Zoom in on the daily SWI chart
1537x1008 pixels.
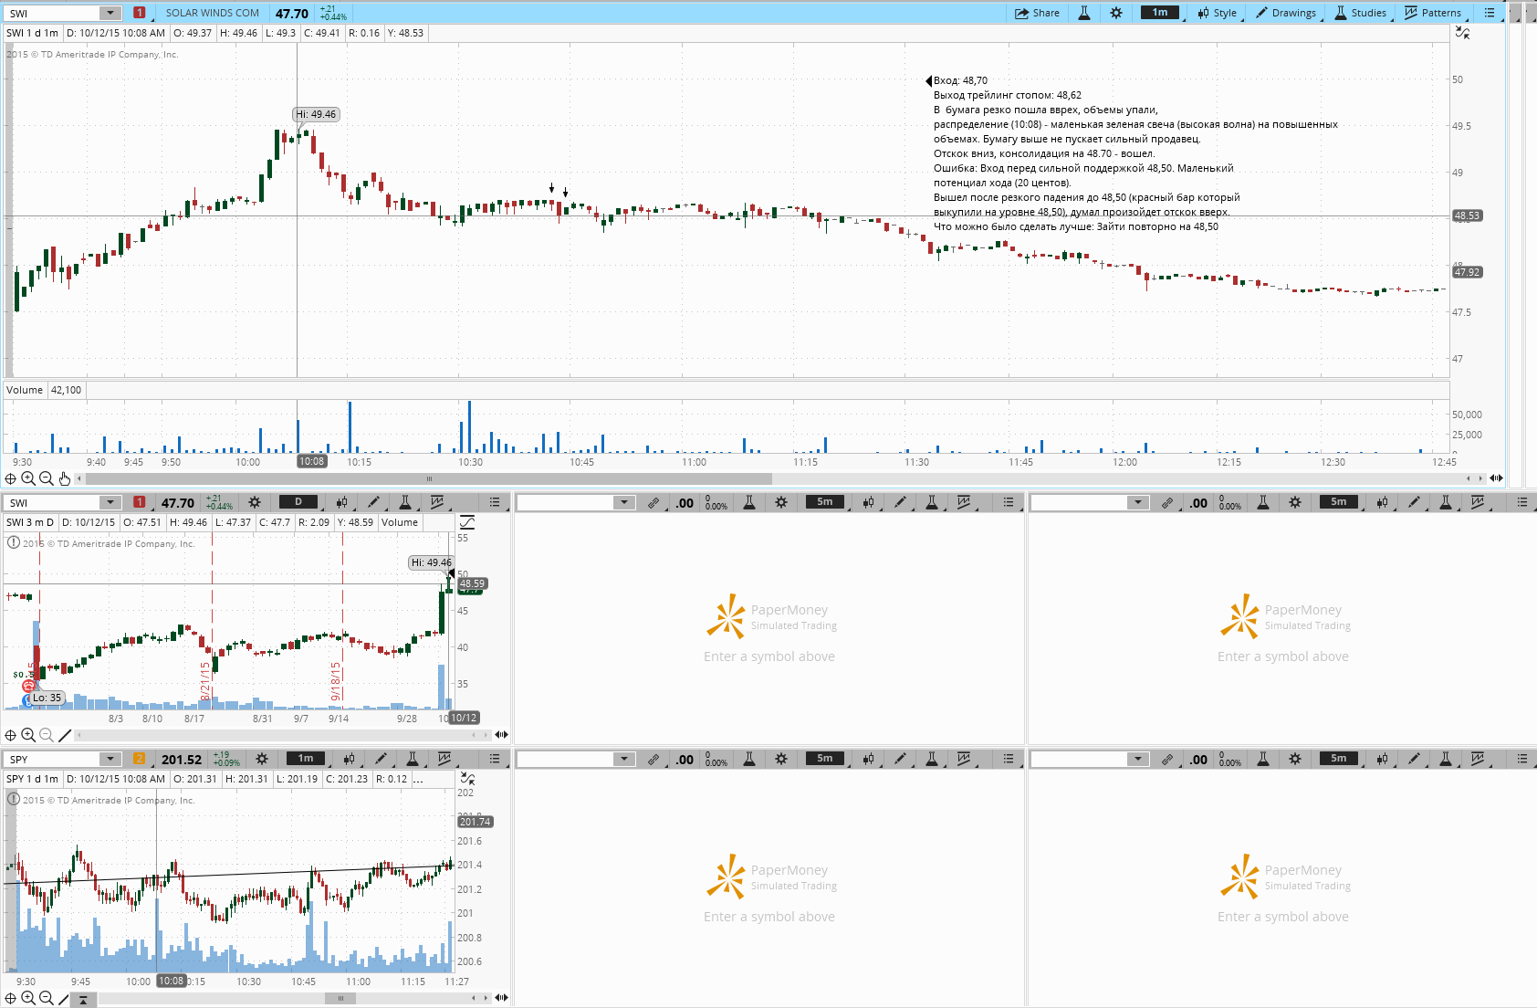pos(28,735)
